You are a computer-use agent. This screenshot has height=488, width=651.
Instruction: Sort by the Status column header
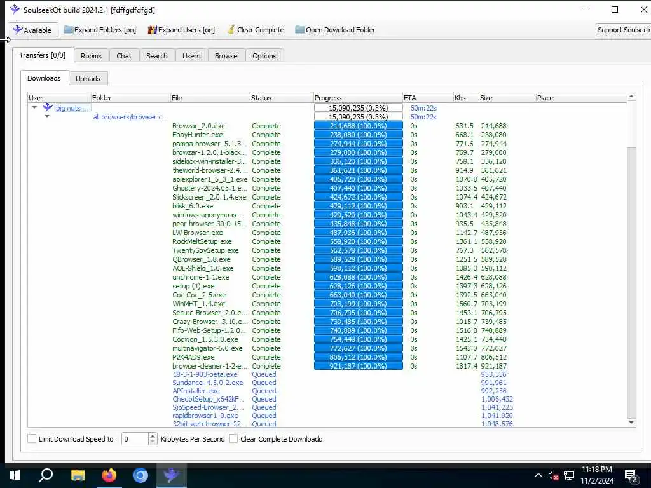pos(282,98)
